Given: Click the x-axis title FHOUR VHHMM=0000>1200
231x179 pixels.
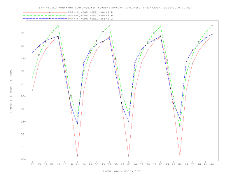Looking at the screenshot, I should tap(121, 171).
